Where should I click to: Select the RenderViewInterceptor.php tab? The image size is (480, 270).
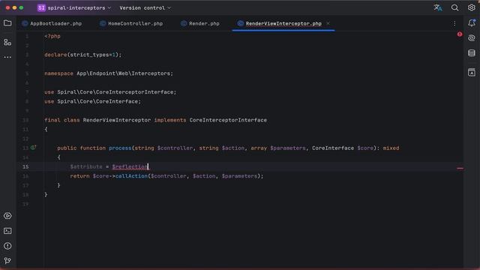pyautogui.click(x=283, y=23)
